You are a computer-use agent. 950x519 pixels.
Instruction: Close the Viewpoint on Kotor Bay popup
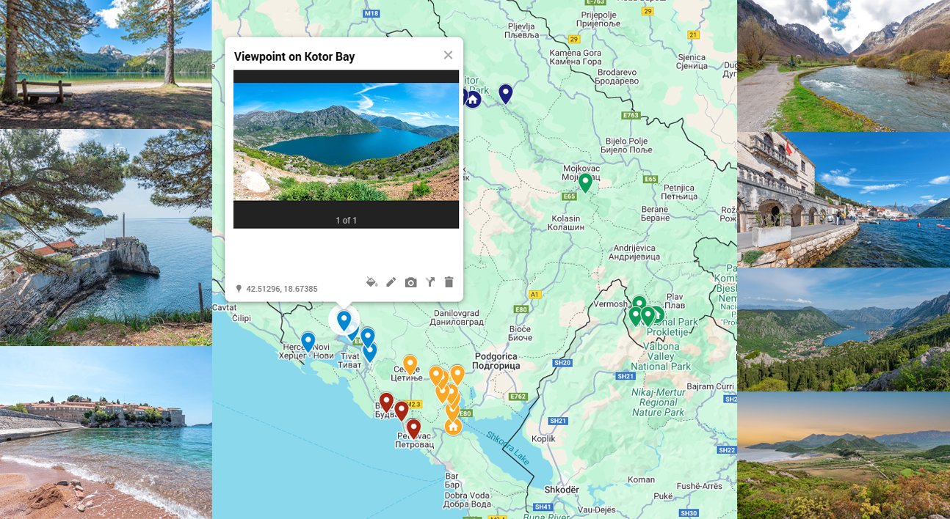(x=448, y=55)
